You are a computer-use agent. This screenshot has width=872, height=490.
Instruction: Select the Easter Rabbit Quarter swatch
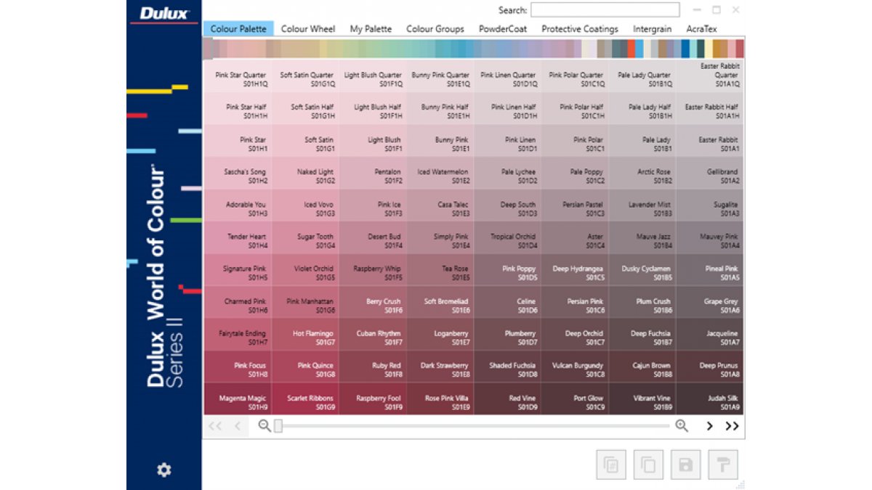click(710, 75)
